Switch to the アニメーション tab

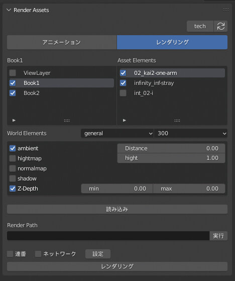62,42
